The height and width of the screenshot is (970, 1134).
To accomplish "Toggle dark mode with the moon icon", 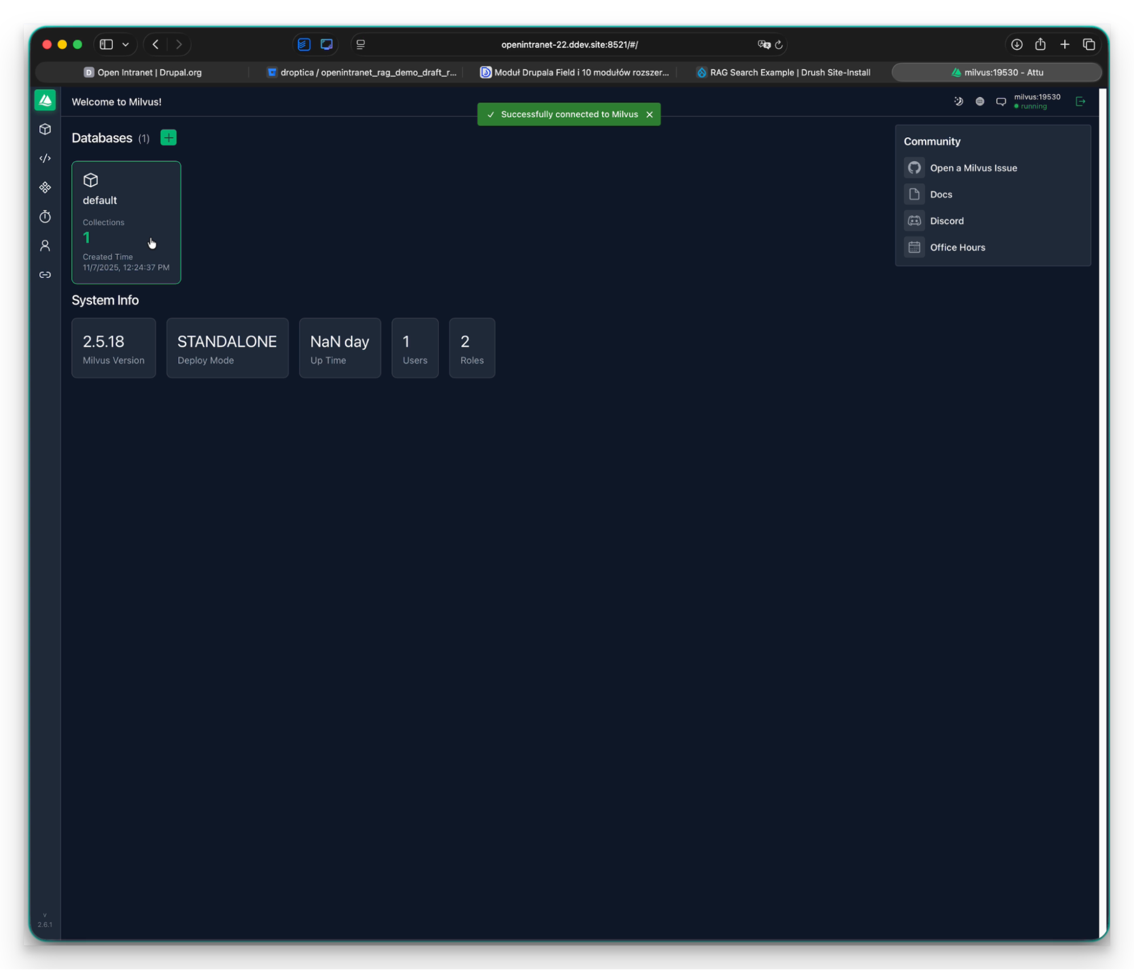I will pos(958,102).
